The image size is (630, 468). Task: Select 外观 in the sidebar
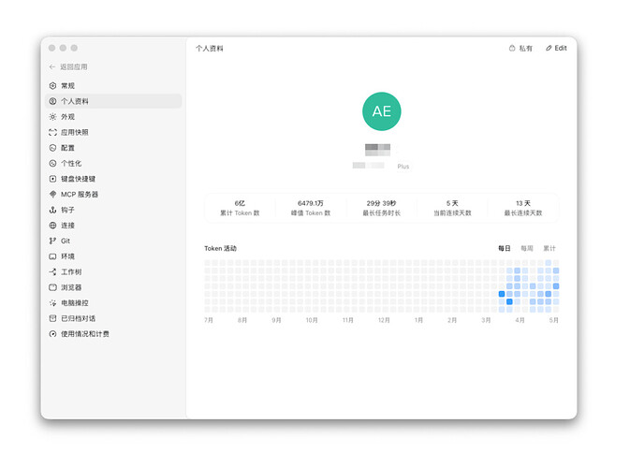tap(113, 117)
